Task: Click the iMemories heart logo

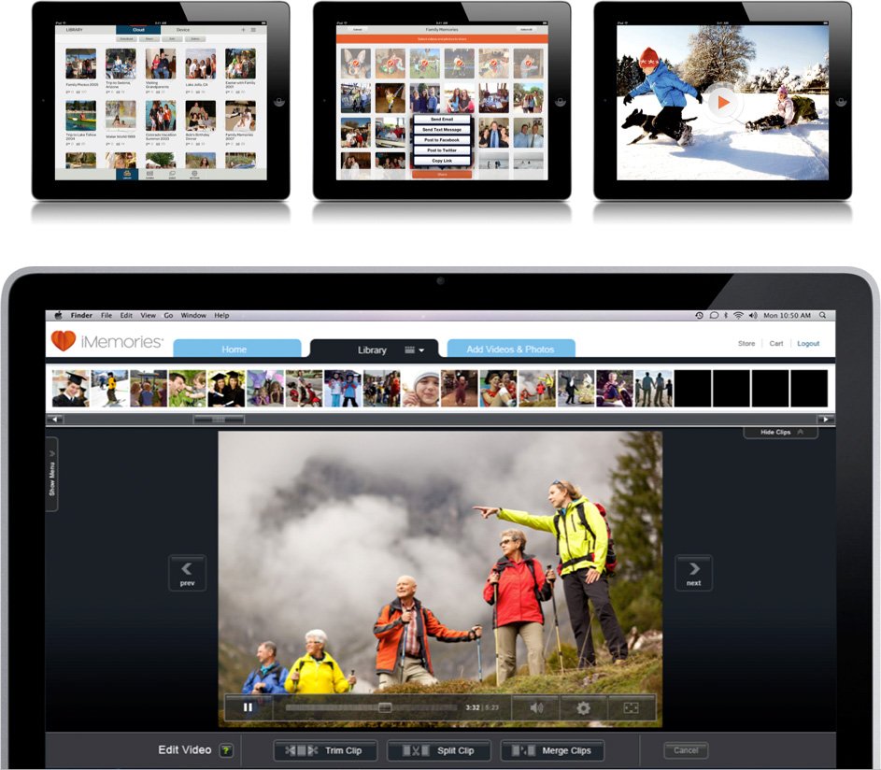Action: pyautogui.click(x=64, y=342)
